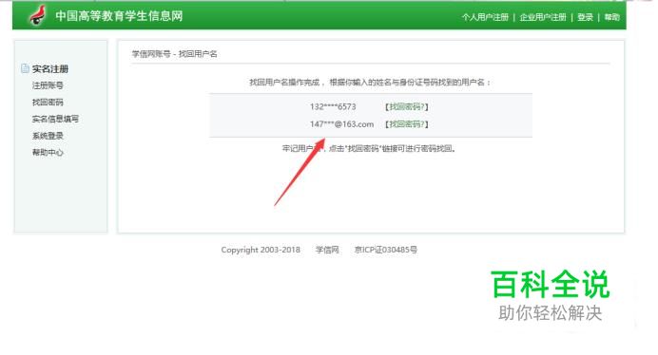Click 找回密码 next to 147***@163.com
This screenshot has width=658, height=355.
[x=407, y=124]
